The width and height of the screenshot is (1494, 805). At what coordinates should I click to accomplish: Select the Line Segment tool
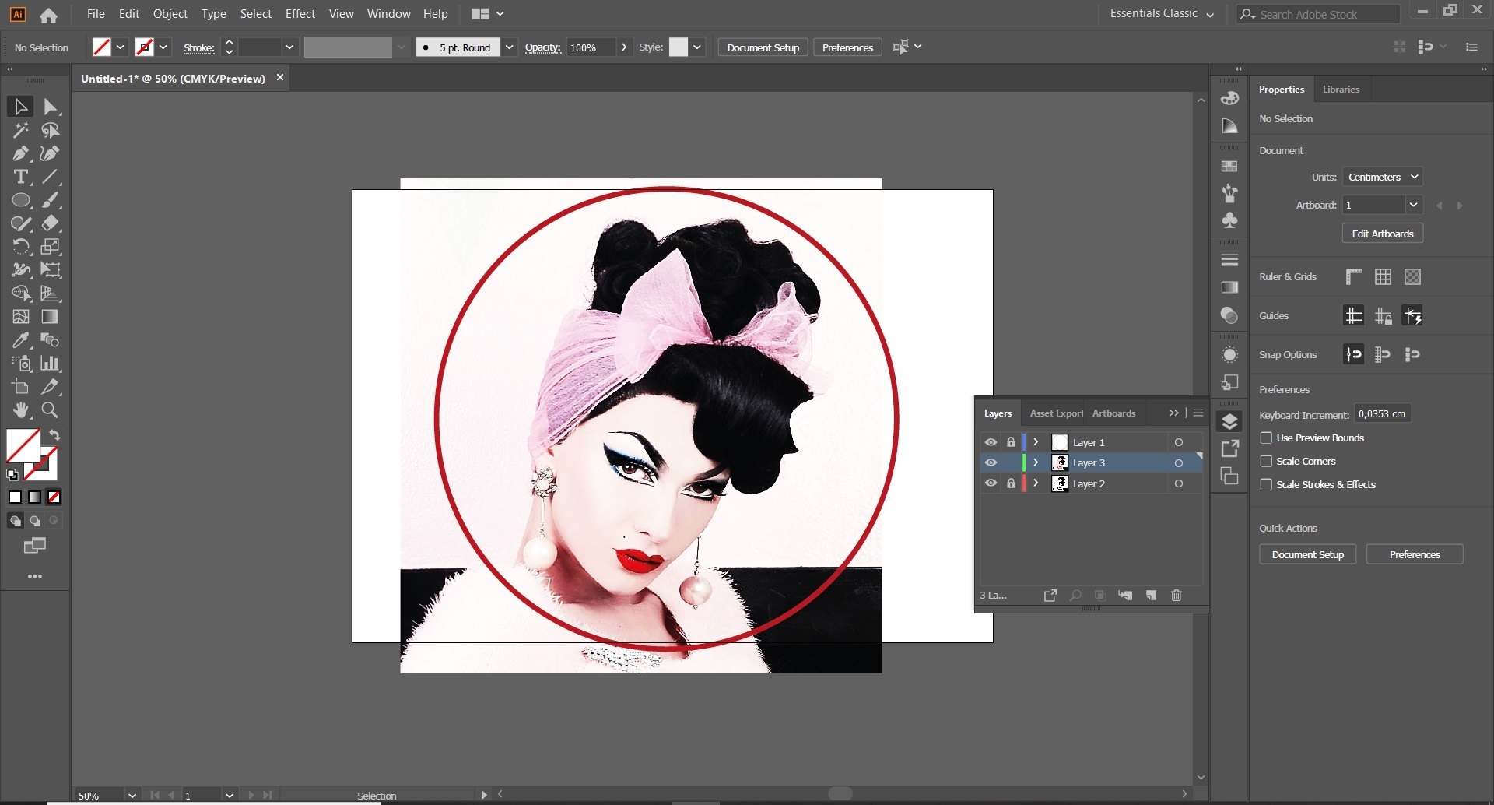51,177
